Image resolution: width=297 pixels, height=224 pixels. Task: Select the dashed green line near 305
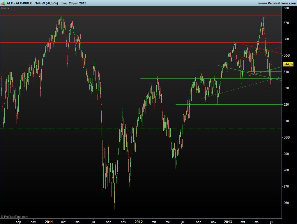(x=58, y=129)
